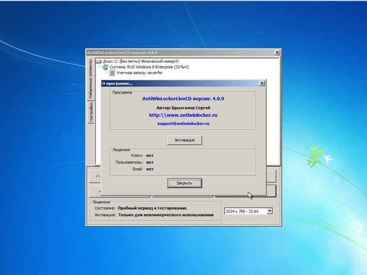Viewport: 367px width, 275px height.
Task: Select "Учетная запись: severfor" tree item
Action: coord(141,73)
